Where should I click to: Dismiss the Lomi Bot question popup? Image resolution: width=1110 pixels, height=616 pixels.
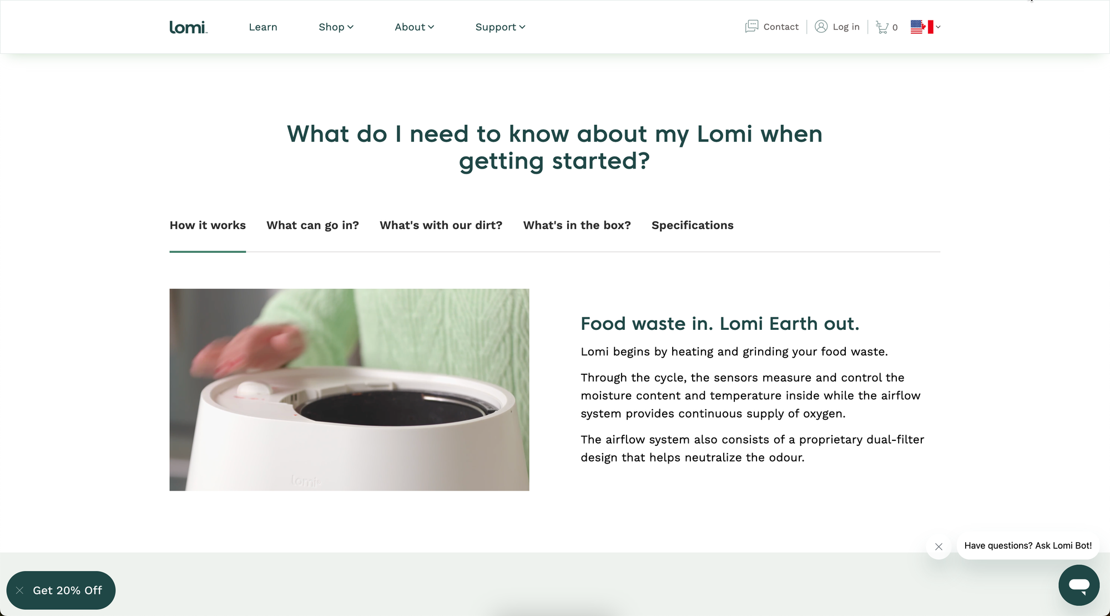point(939,547)
